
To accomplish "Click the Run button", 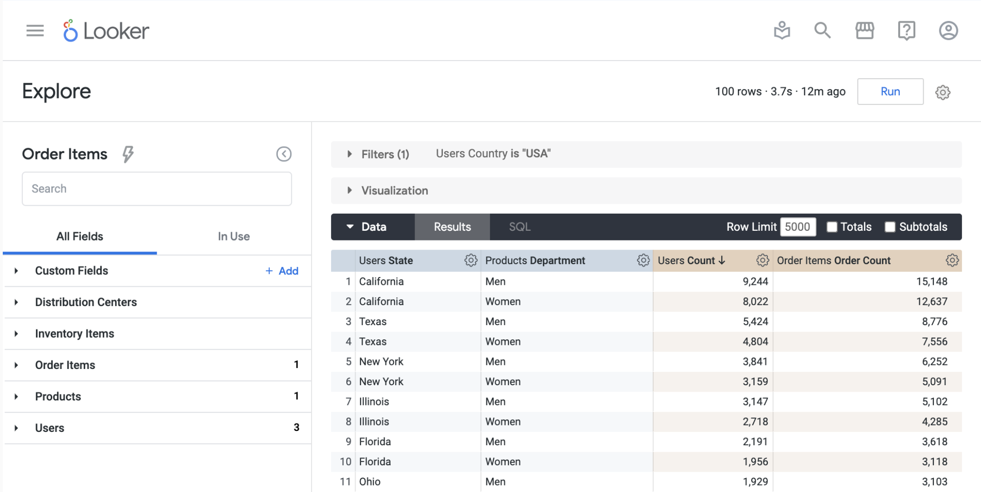I will [889, 91].
